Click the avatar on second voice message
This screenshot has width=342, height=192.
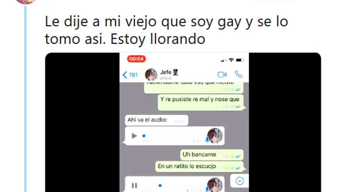click(215, 185)
